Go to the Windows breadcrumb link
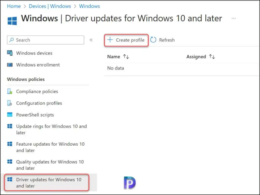The width and height of the screenshot is (260, 195). [89, 6]
